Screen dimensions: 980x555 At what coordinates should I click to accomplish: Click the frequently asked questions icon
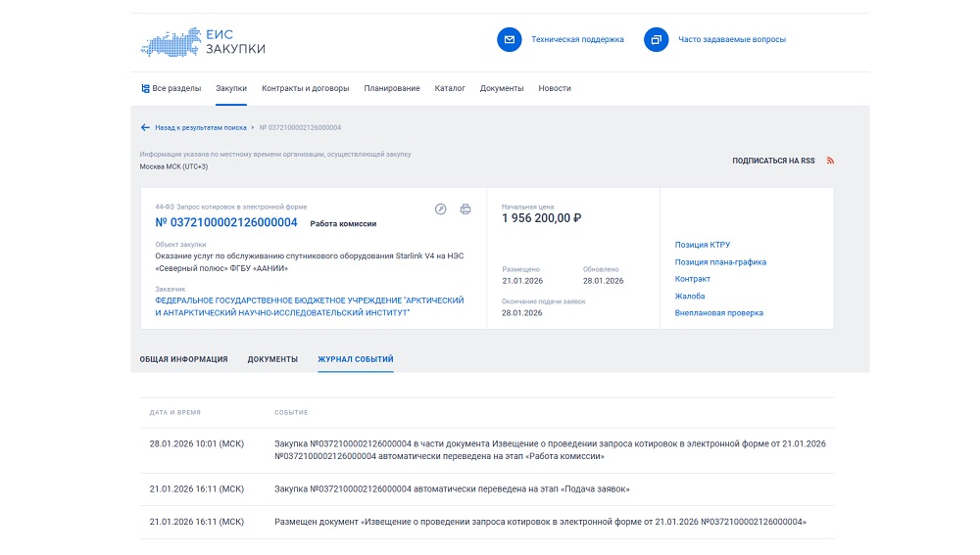click(656, 40)
